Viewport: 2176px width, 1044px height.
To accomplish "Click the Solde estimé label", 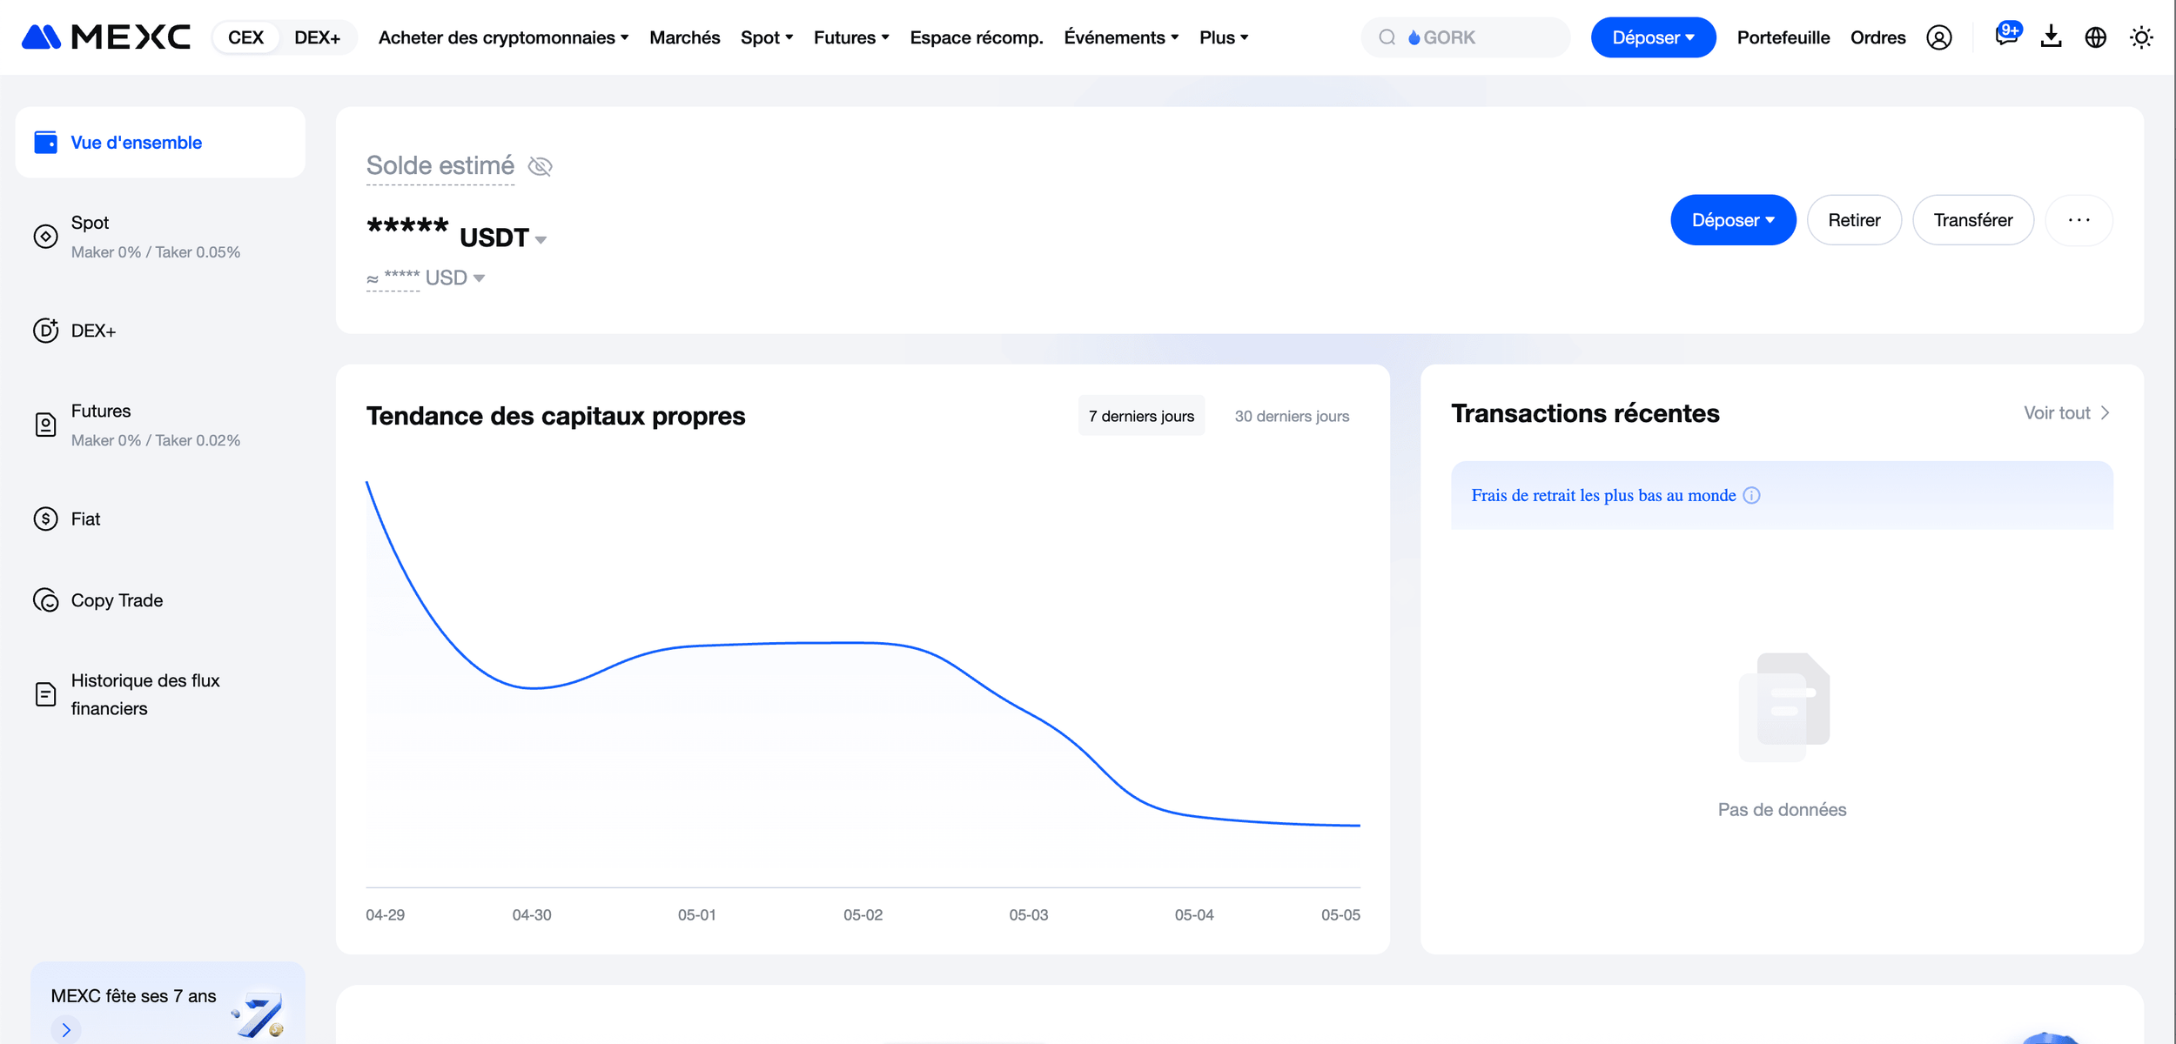I will (440, 165).
